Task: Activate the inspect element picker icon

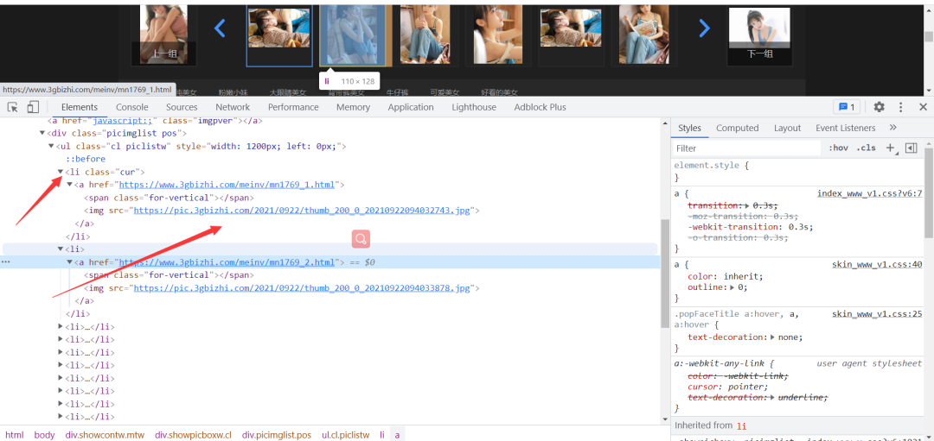Action: click(x=12, y=107)
